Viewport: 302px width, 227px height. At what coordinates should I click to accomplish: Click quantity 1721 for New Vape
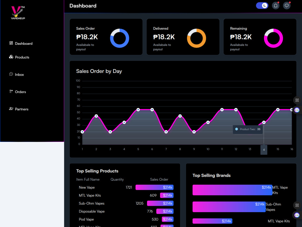pyautogui.click(x=129, y=187)
